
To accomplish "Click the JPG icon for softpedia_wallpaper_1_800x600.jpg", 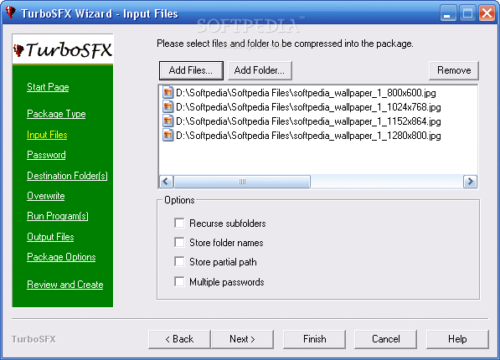I will tap(168, 93).
